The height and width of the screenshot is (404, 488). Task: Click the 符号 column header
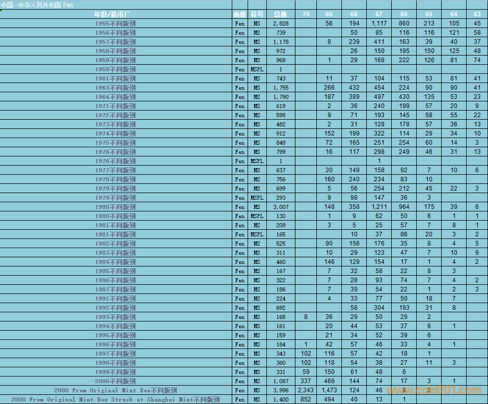point(257,14)
